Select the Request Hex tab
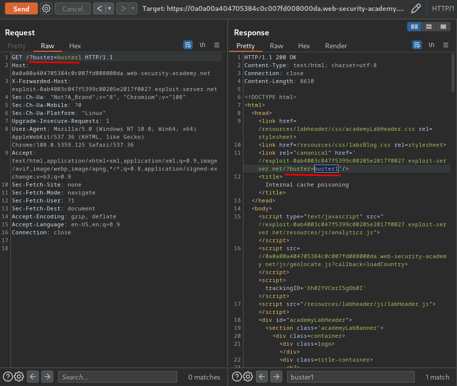The image size is (457, 386). point(75,46)
